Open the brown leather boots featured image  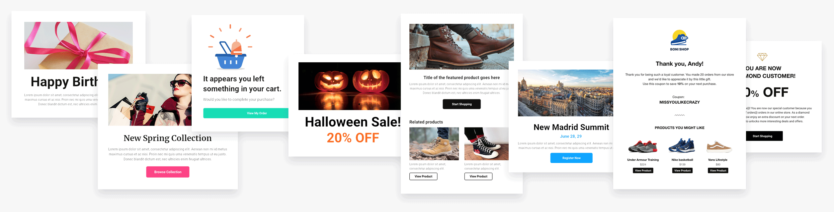(x=461, y=47)
